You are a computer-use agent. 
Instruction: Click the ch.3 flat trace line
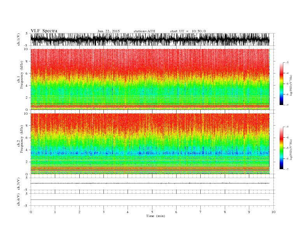150,183
